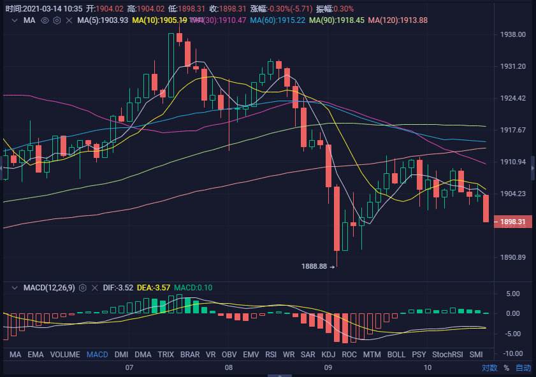This screenshot has height=377, width=536.
Task: Select the WR indicator tab
Action: point(289,355)
